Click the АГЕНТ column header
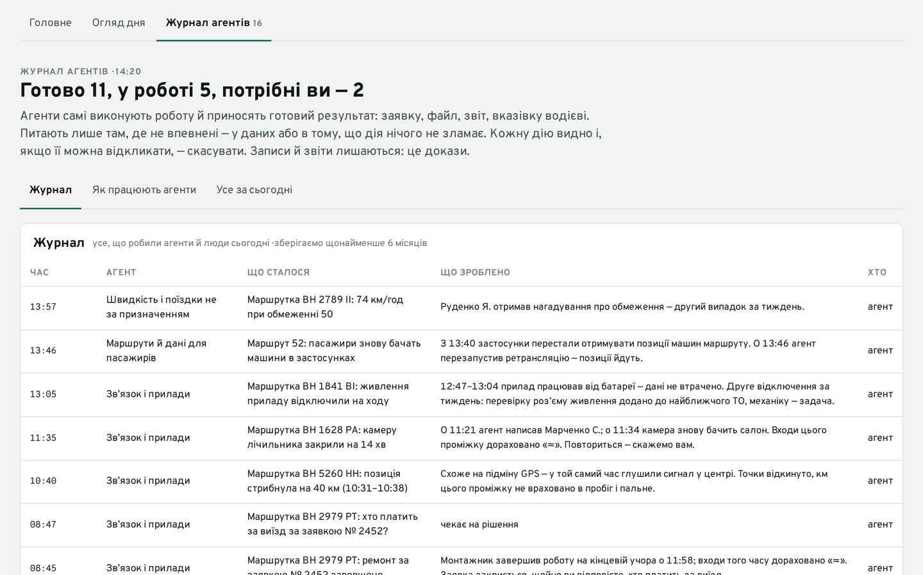Image resolution: width=923 pixels, height=575 pixels. click(x=121, y=272)
